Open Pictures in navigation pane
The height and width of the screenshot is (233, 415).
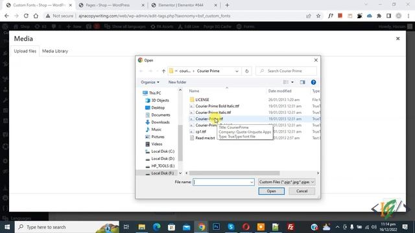tap(158, 137)
